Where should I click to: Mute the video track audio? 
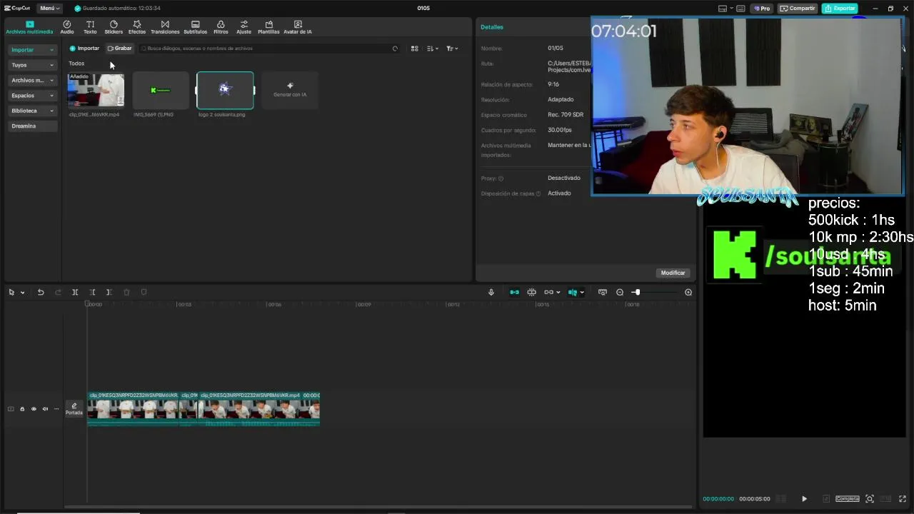pos(45,409)
